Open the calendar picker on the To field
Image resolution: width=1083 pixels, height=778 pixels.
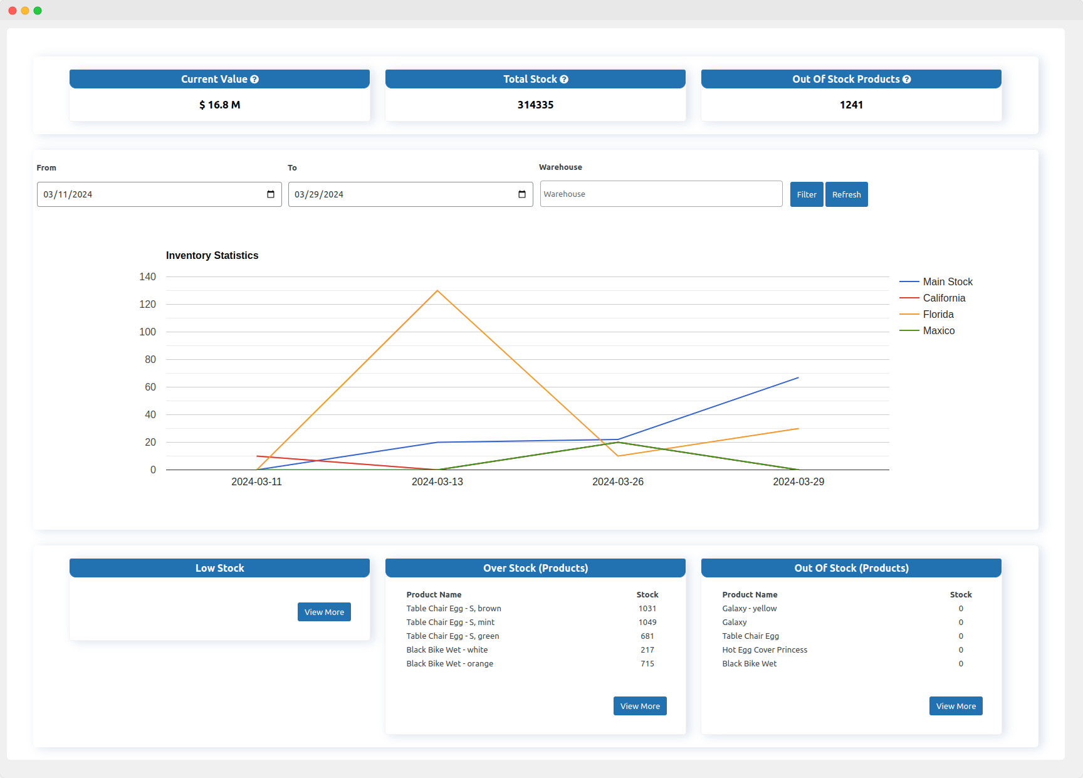[x=521, y=194]
